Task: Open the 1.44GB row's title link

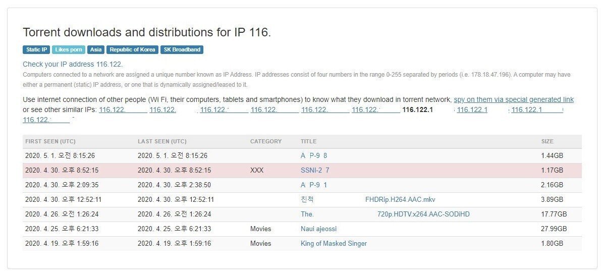Action: point(313,156)
